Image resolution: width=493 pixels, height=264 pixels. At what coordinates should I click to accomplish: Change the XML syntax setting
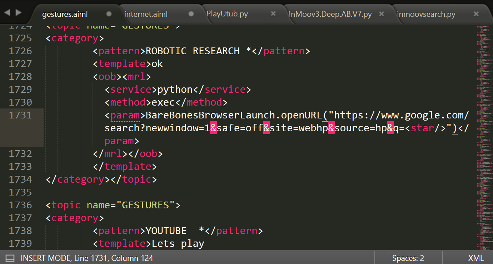pos(476,258)
